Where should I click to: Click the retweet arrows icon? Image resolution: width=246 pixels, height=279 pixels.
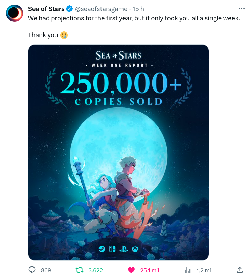click(80, 270)
